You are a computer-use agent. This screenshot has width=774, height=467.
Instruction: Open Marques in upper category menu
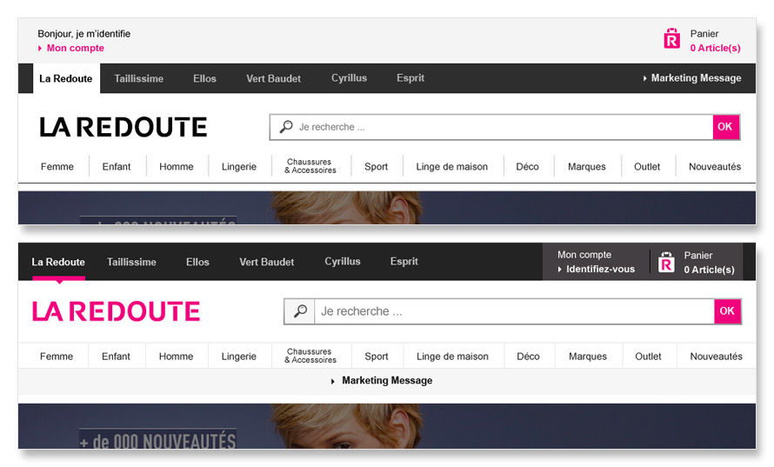[x=586, y=167]
